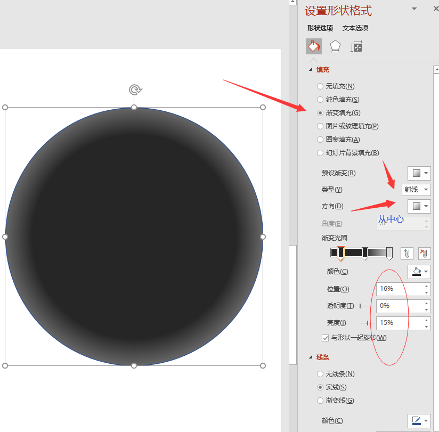439x432 pixels.
Task: Select the 无线条(N) radio button
Action: (x=320, y=374)
